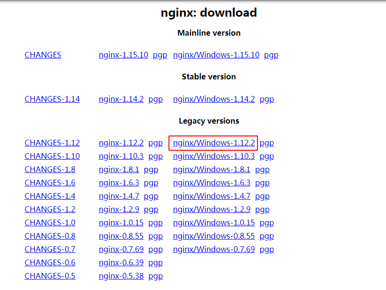
Task: Open the CHANGES-1.0 link
Action: click(50, 222)
